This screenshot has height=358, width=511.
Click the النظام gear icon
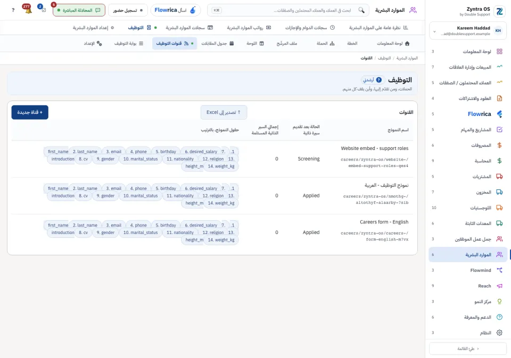[x=499, y=332]
